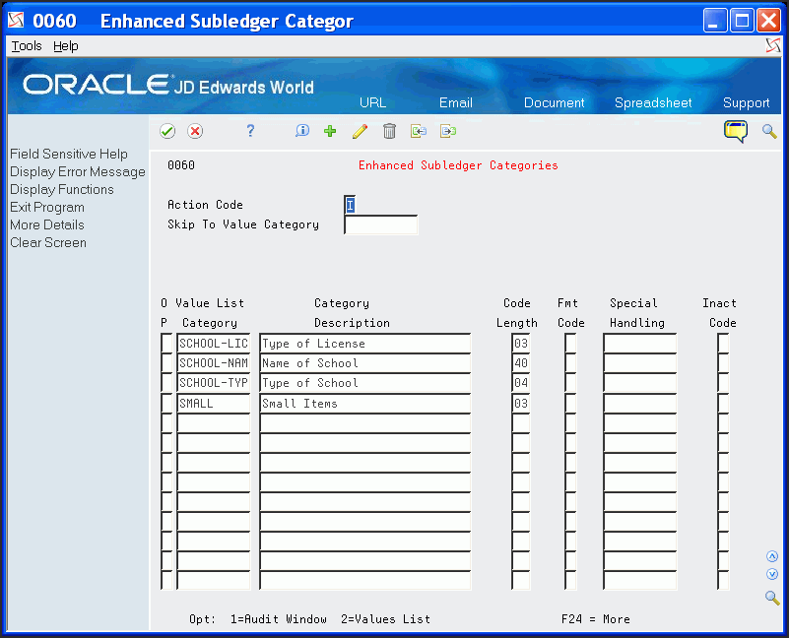Click the scroll down circle arrow
The height and width of the screenshot is (638, 789).
(772, 574)
